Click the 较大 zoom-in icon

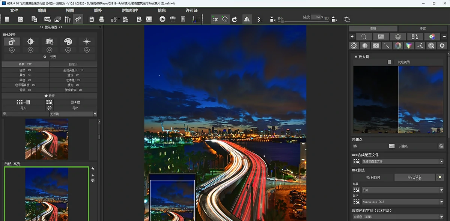[334, 19]
